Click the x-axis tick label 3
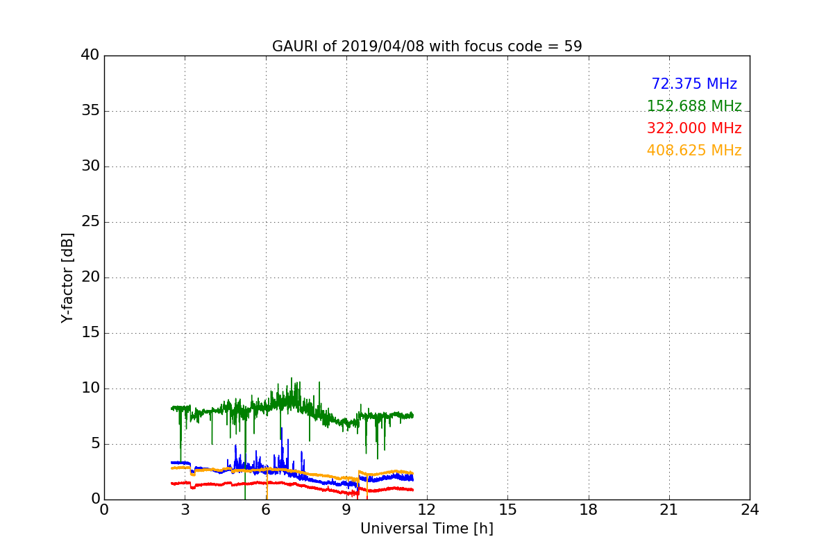The width and height of the screenshot is (833, 555). click(185, 509)
